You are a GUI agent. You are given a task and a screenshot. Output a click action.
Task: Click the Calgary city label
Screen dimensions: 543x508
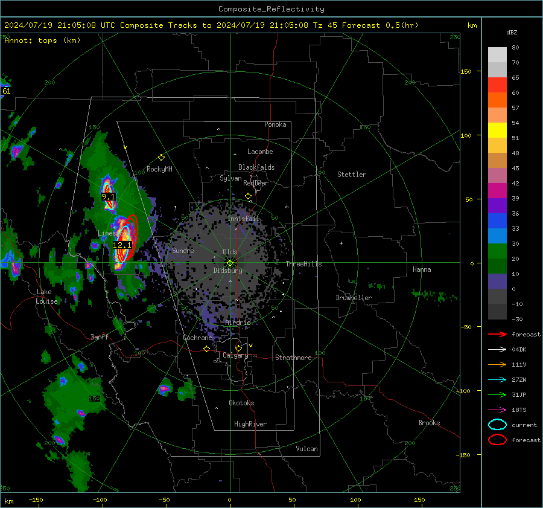point(235,355)
